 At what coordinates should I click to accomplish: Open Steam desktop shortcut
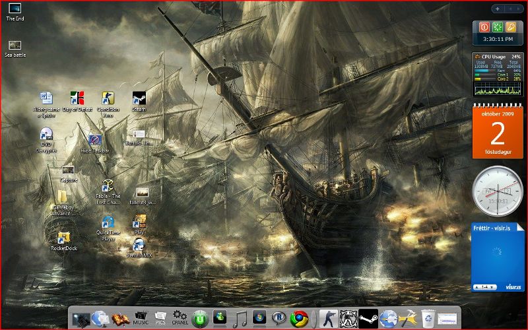(139, 102)
